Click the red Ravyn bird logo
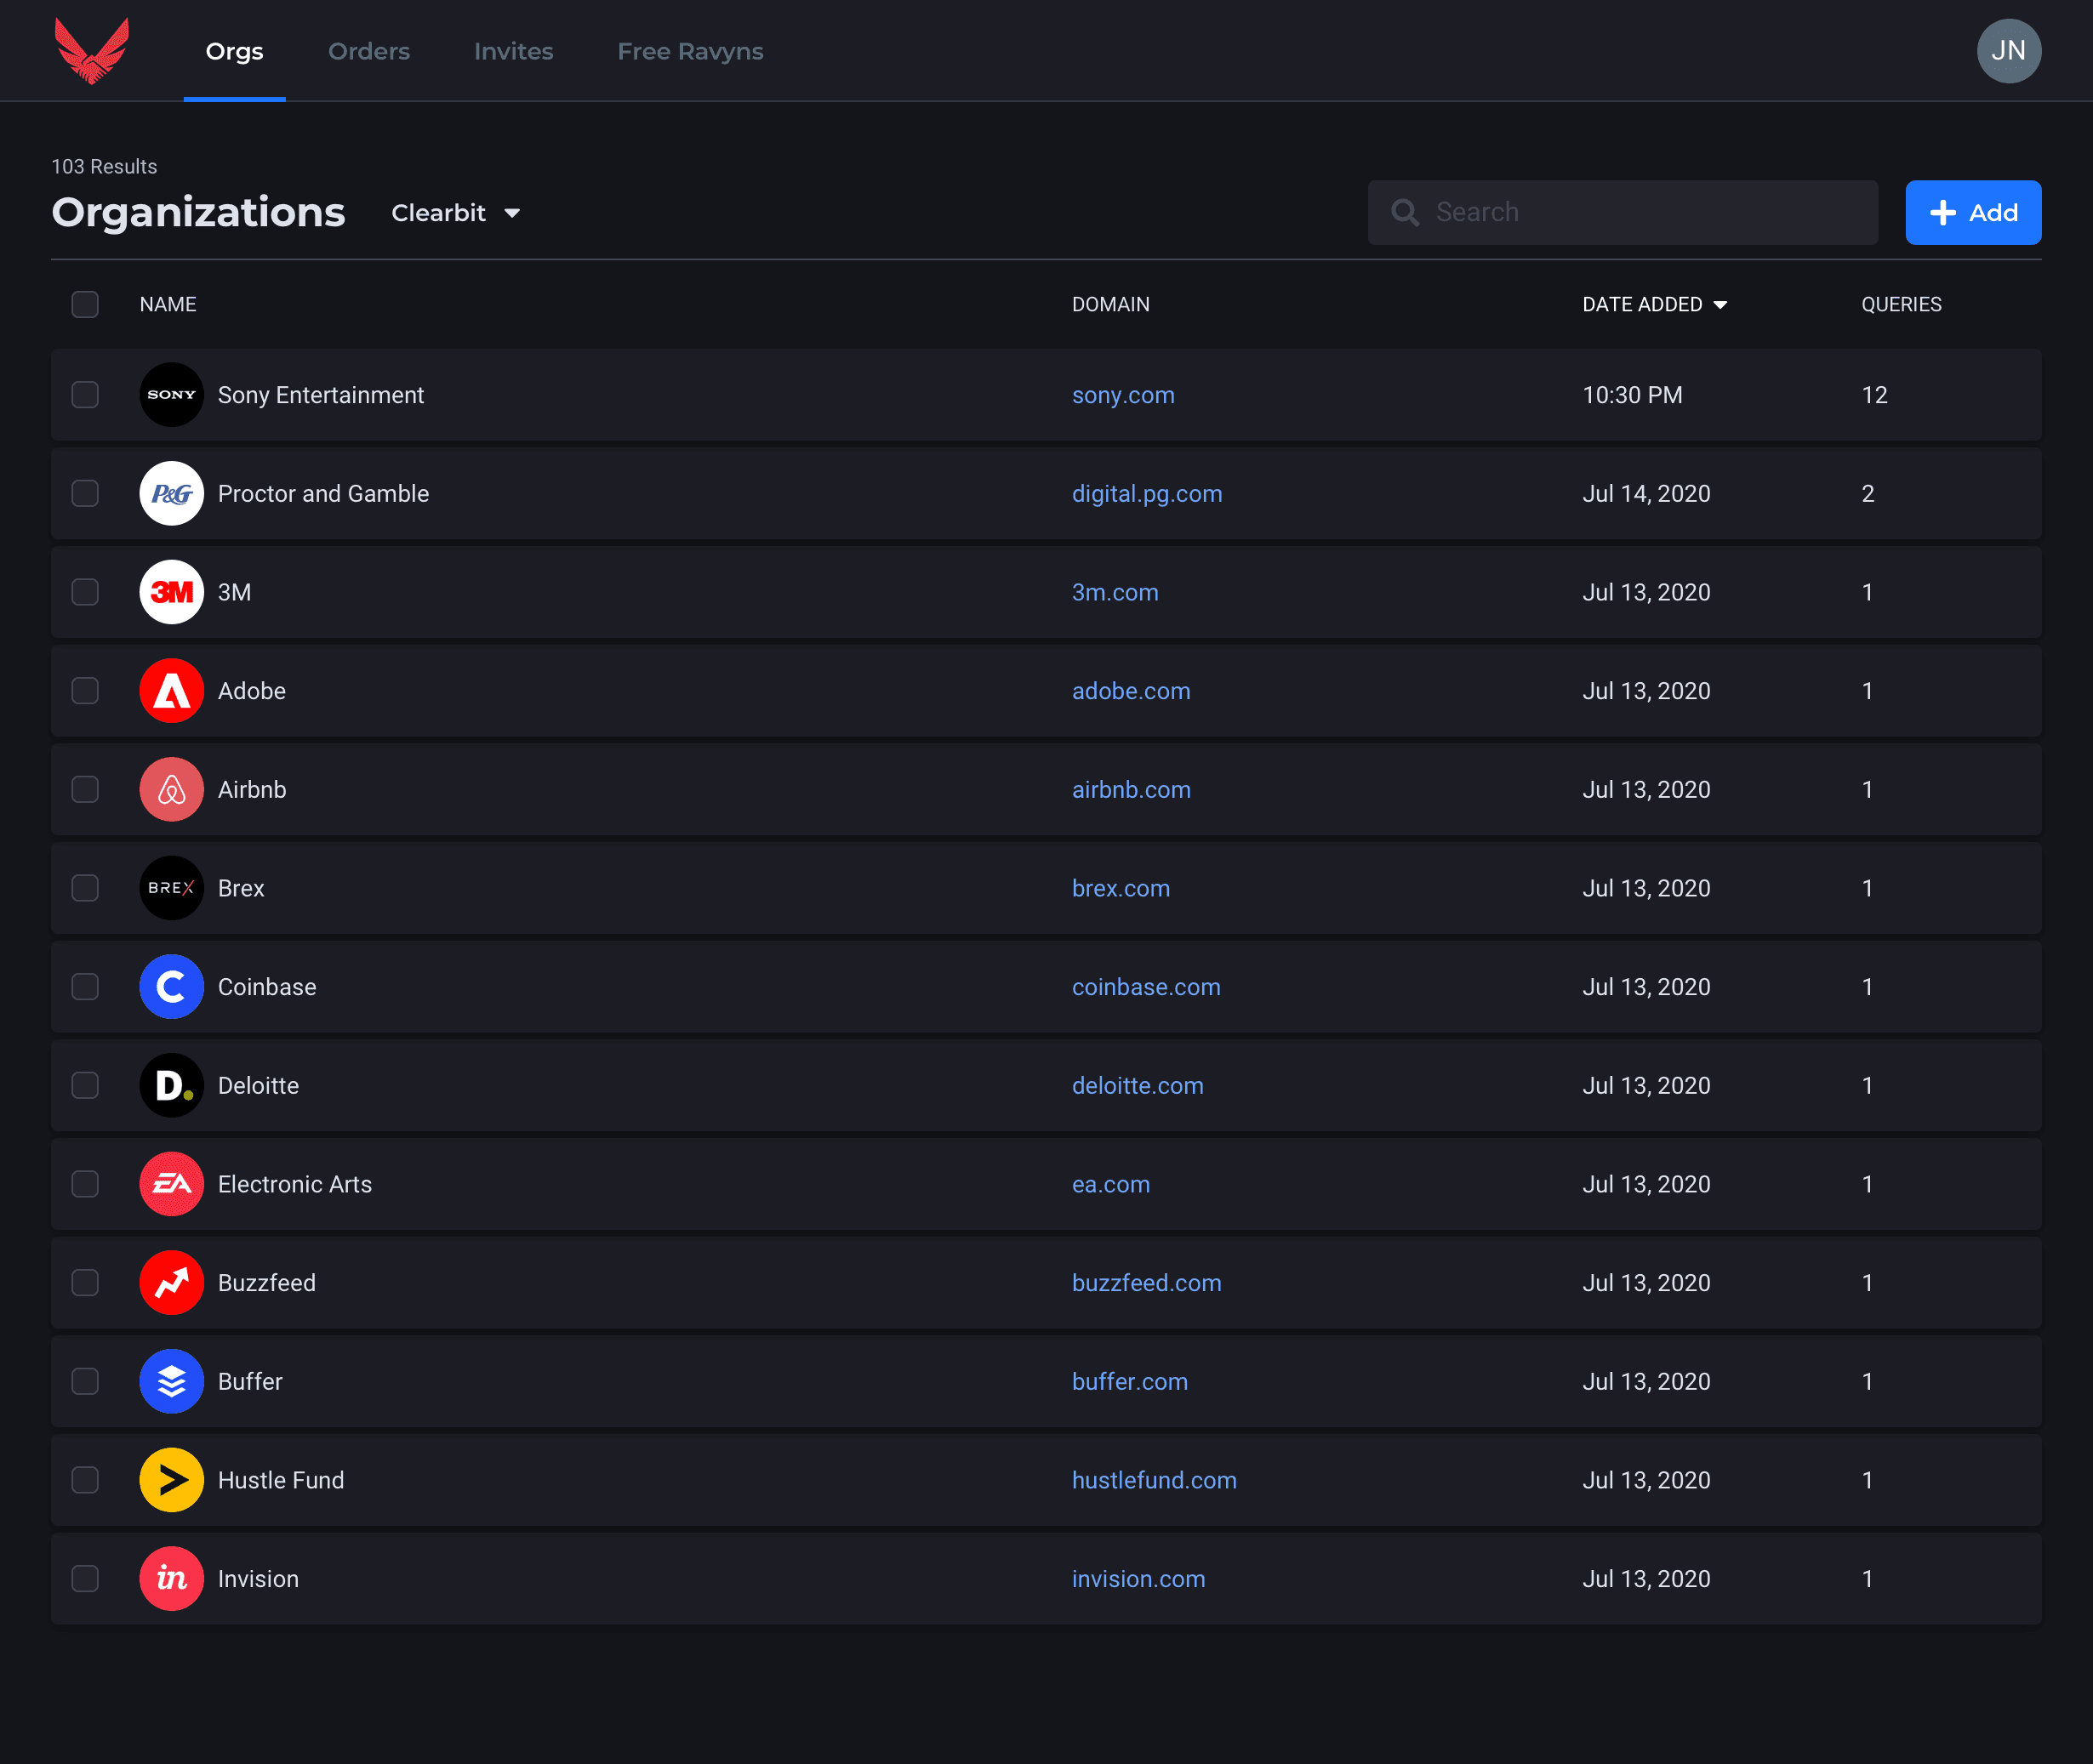The image size is (2093, 1764). coord(91,51)
